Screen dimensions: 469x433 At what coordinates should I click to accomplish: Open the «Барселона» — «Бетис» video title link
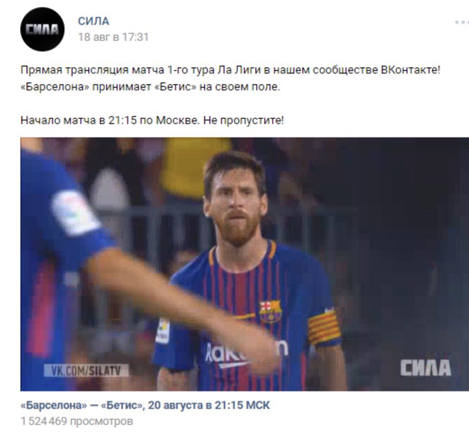(145, 405)
